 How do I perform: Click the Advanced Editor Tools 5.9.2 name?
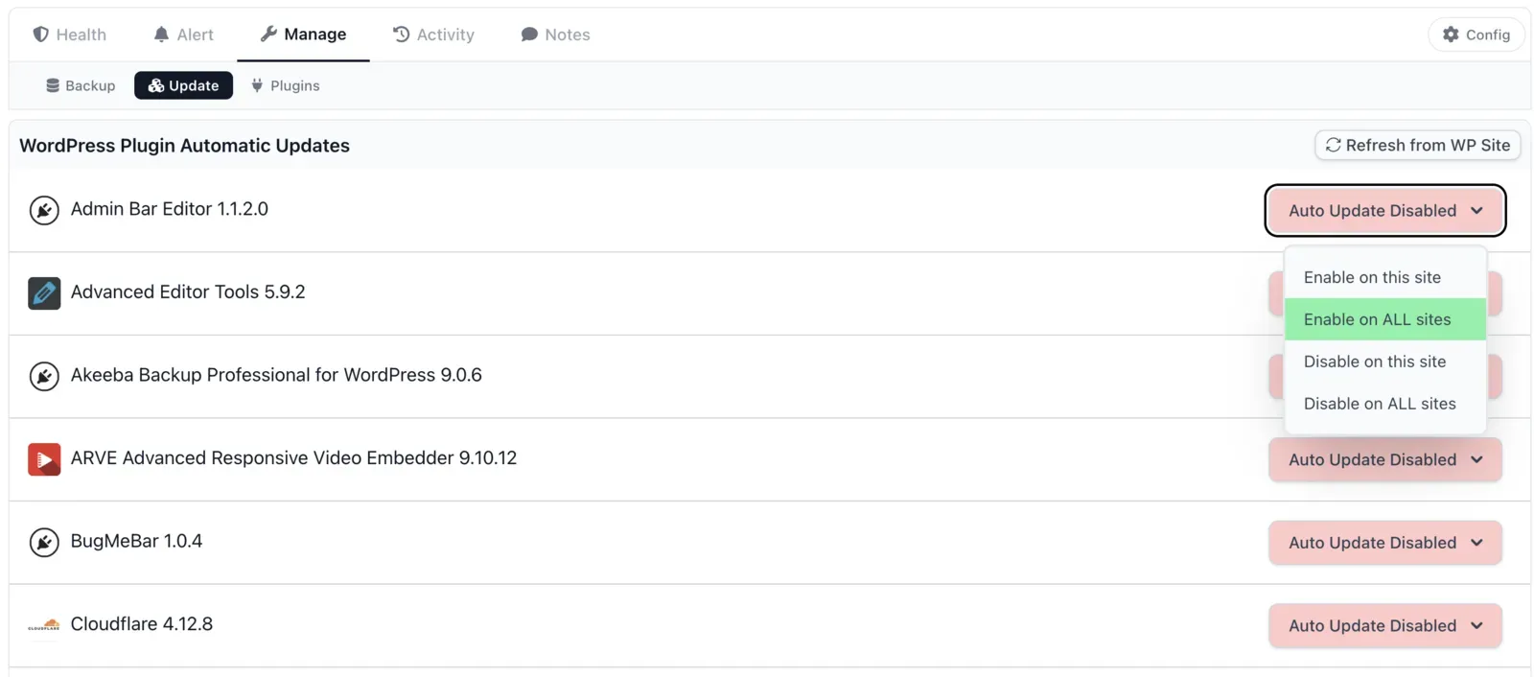(x=188, y=292)
